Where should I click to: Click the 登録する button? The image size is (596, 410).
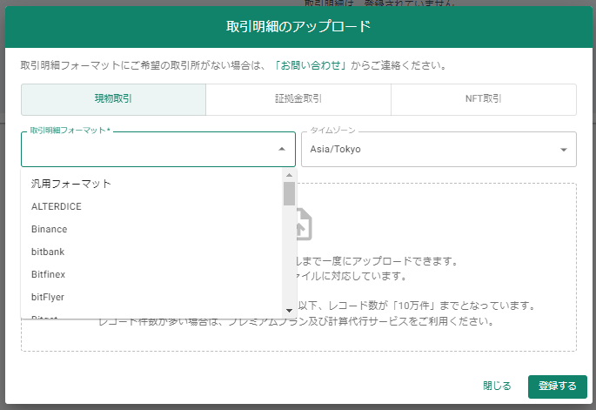(557, 386)
